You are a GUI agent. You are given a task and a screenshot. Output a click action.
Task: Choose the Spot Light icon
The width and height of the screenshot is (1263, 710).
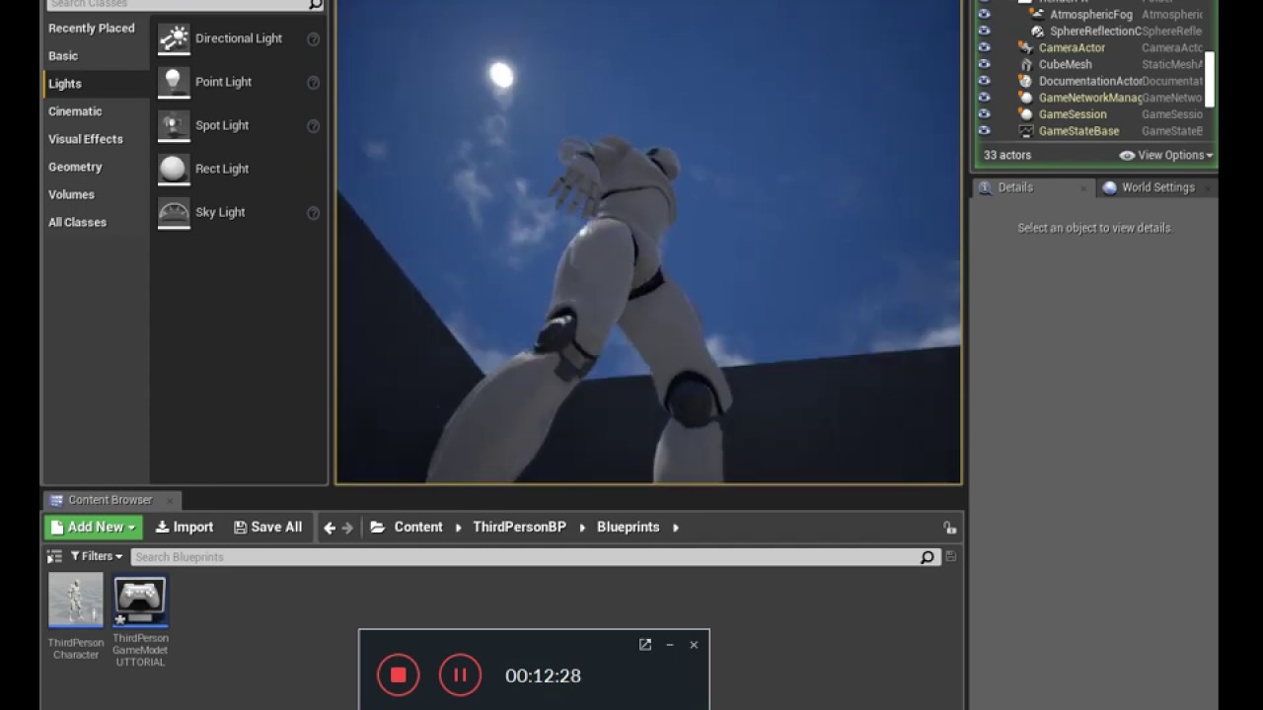[x=174, y=125]
